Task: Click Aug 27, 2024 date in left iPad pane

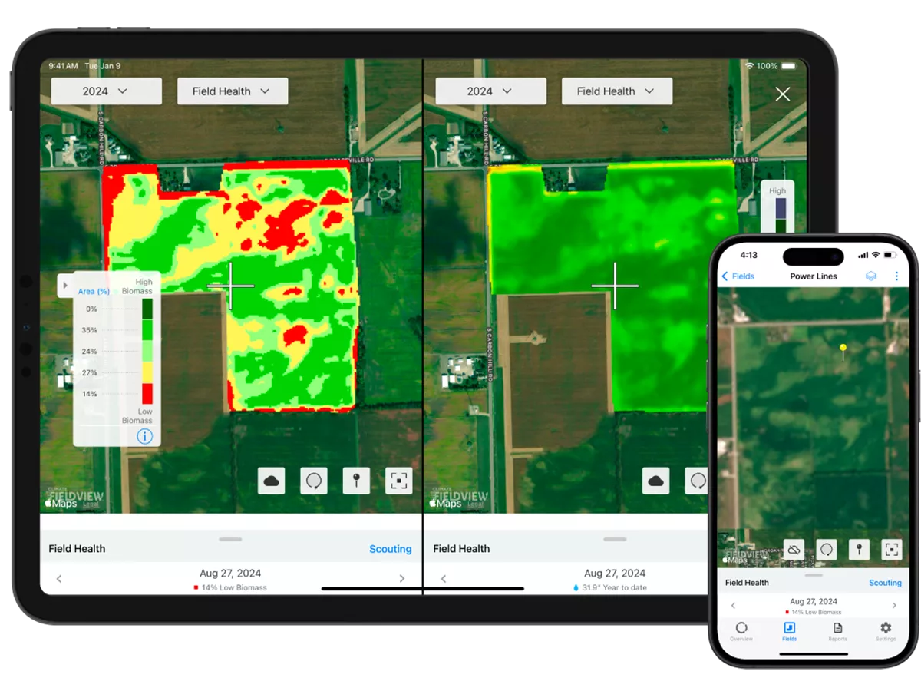Action: point(230,574)
